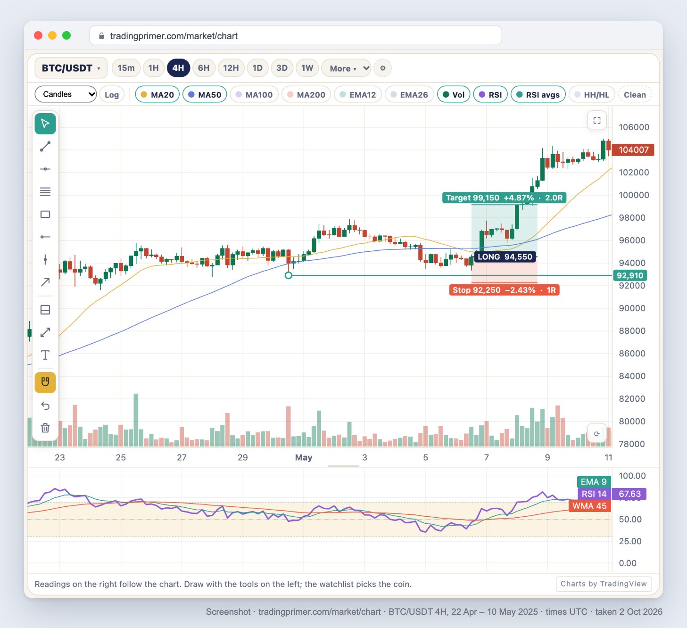Image resolution: width=687 pixels, height=628 pixels.
Task: Pick the arrow drawing tool
Action: coord(45,282)
